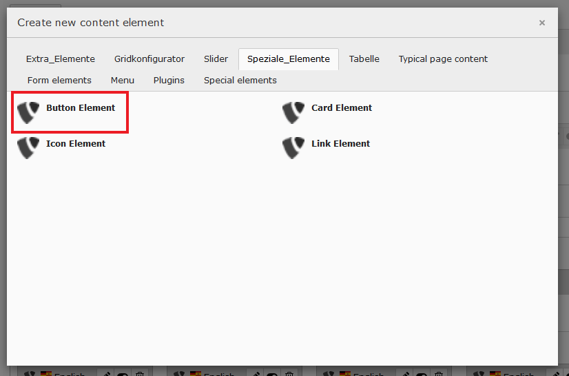Switch to the Plugins tab
This screenshot has height=376, width=569.
[169, 80]
